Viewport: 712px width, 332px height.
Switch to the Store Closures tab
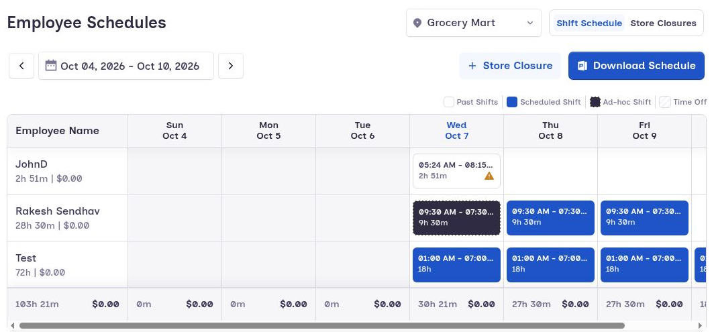click(663, 23)
